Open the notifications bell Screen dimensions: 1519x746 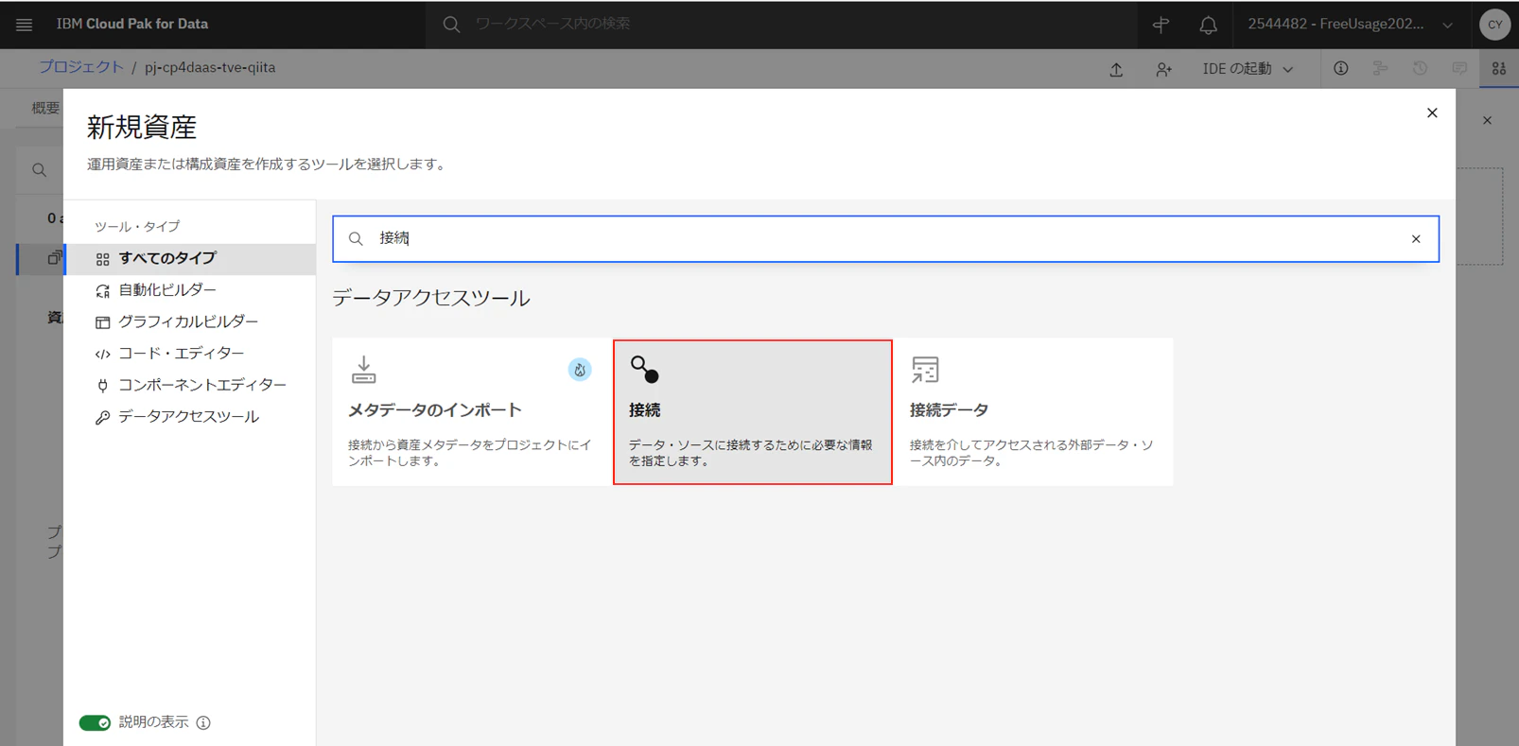pyautogui.click(x=1208, y=25)
